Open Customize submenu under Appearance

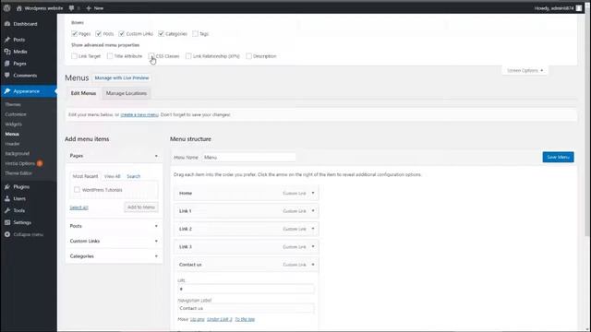16,114
